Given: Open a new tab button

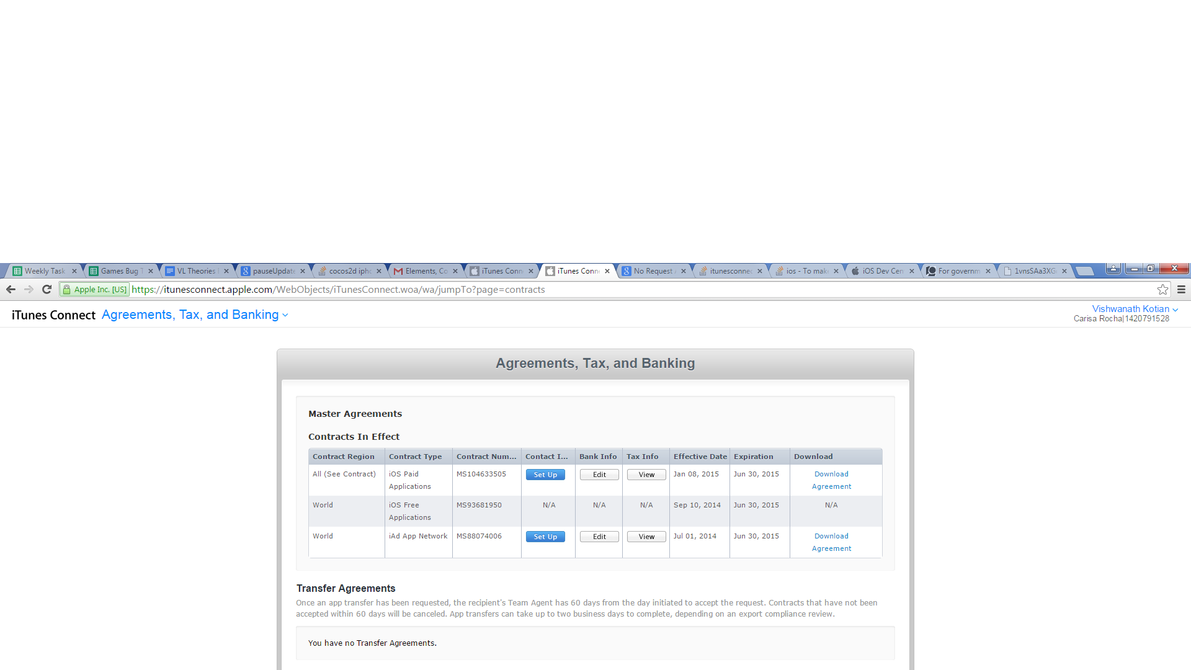Looking at the screenshot, I should click(1084, 271).
